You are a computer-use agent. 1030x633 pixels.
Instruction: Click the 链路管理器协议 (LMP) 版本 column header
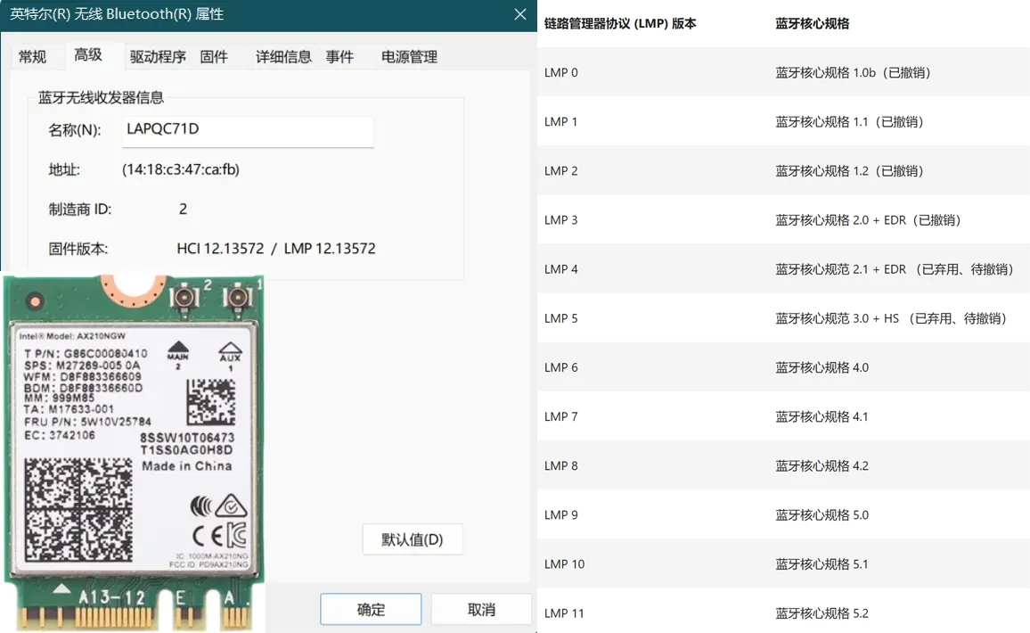pyautogui.click(x=620, y=24)
